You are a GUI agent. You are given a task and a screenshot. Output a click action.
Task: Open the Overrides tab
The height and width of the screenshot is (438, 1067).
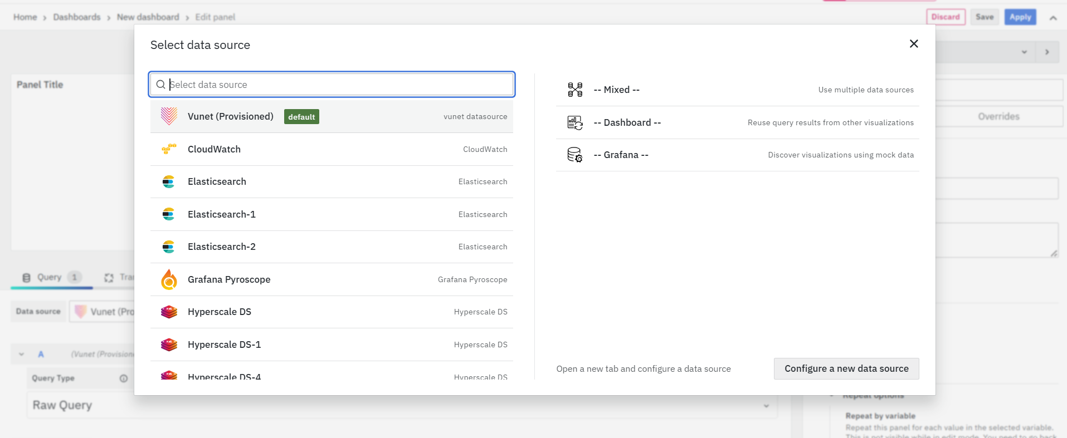point(998,116)
